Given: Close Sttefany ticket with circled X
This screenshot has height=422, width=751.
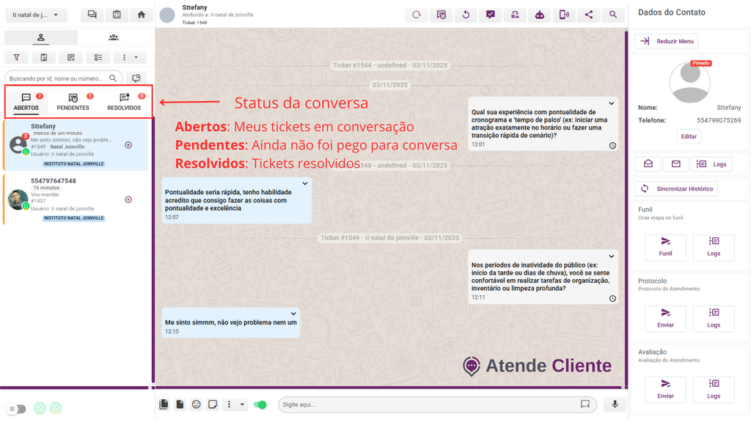Looking at the screenshot, I should pyautogui.click(x=128, y=145).
